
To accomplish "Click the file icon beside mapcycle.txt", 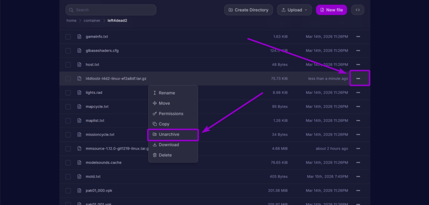I will coord(79,106).
